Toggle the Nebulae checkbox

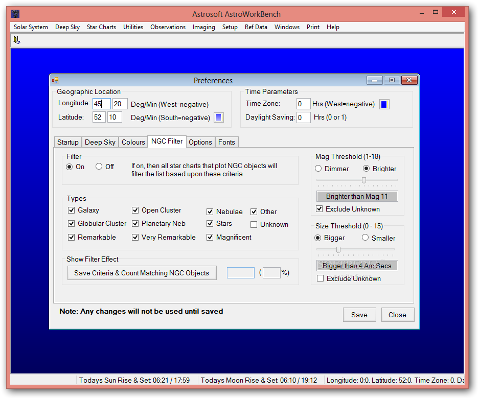point(210,212)
